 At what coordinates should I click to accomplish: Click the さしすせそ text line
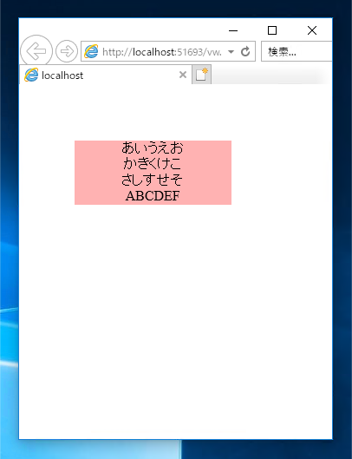point(152,180)
